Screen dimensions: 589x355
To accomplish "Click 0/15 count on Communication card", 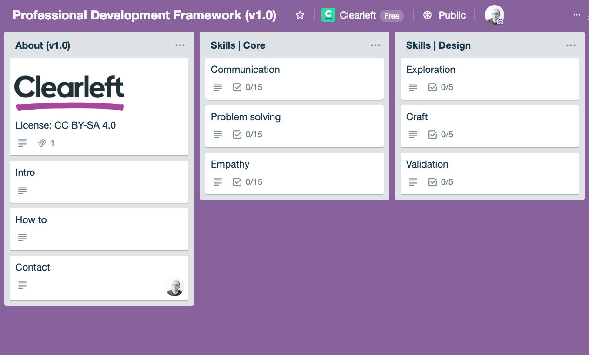I will tap(254, 87).
